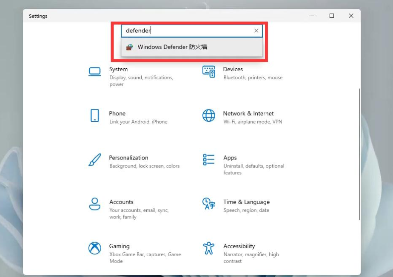Open Accessibility settings title

coord(239,246)
